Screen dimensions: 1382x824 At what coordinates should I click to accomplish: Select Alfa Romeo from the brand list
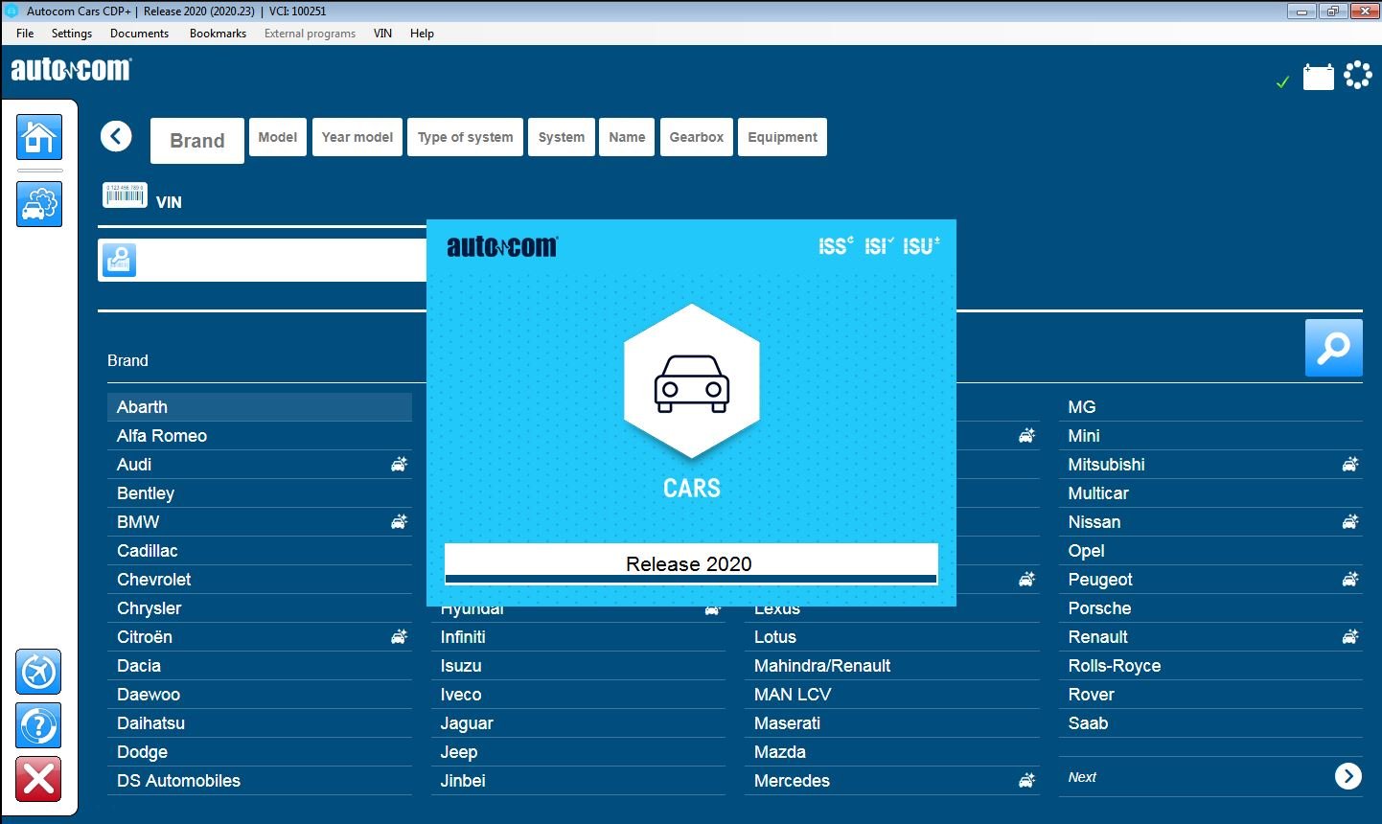(x=162, y=436)
